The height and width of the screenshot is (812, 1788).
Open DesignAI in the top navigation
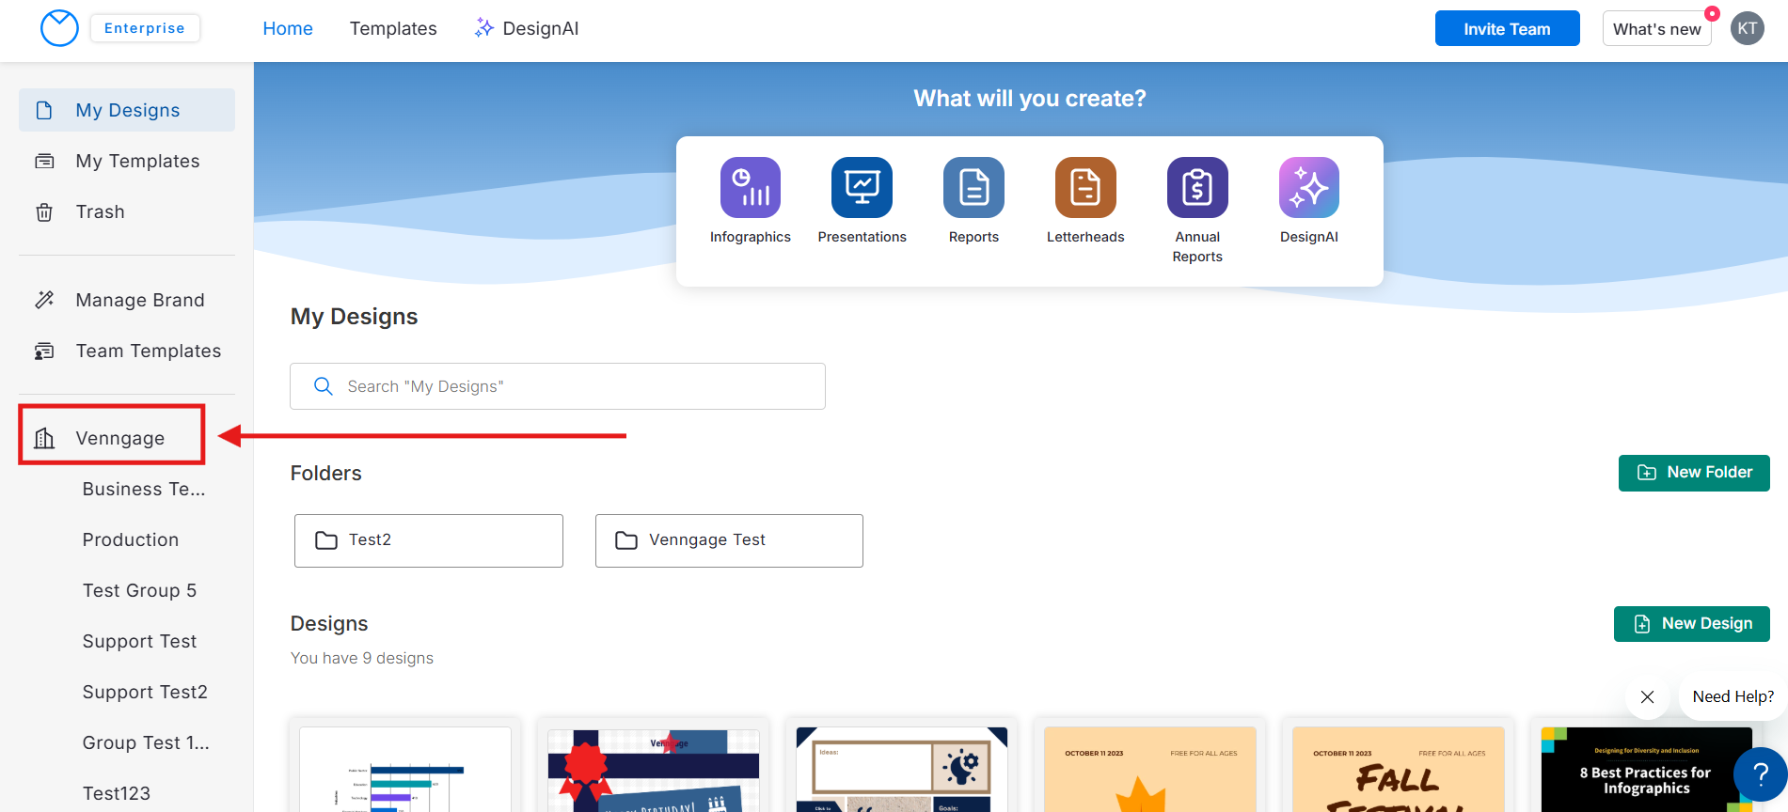point(527,28)
